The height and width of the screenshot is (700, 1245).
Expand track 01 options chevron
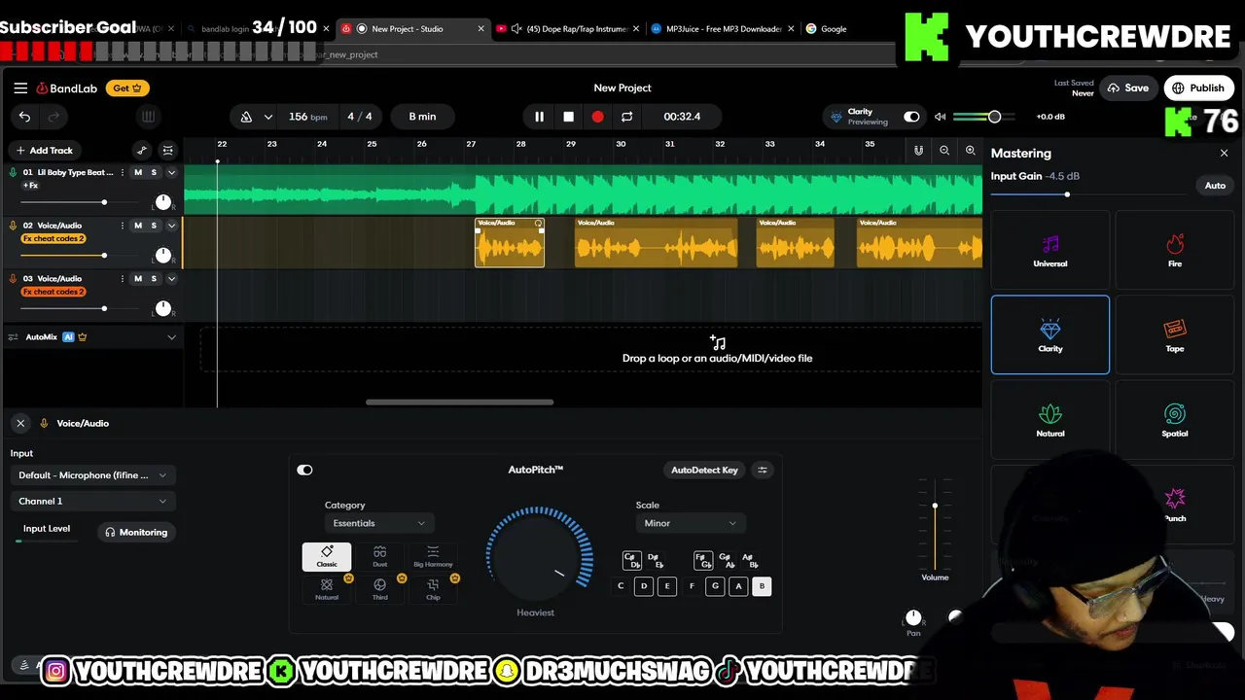coord(171,172)
